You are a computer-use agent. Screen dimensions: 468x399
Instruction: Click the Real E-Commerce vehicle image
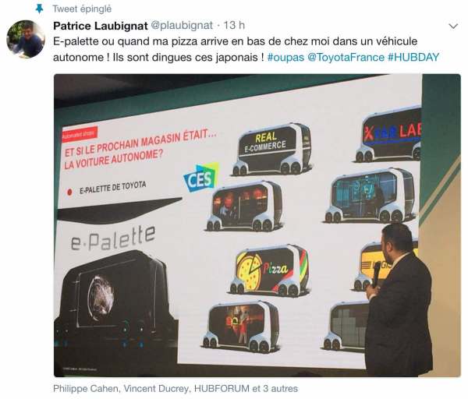[x=271, y=150]
